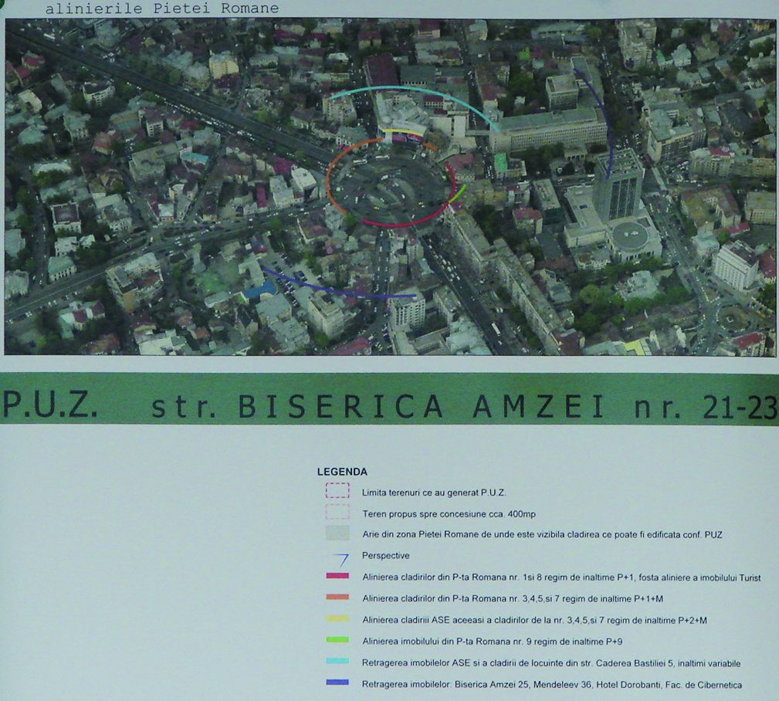Click the dashed pink 'Teren propus spre concesiune' symbol
The image size is (779, 701).
pyautogui.click(x=337, y=512)
